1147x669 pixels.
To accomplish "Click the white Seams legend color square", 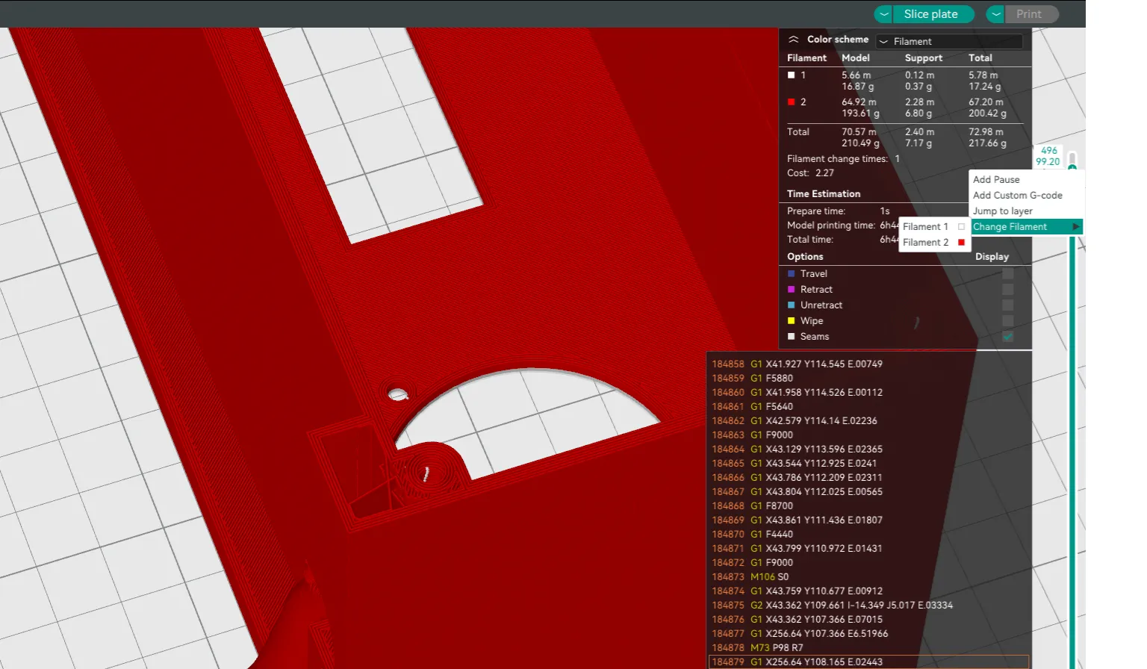I will coord(792,337).
